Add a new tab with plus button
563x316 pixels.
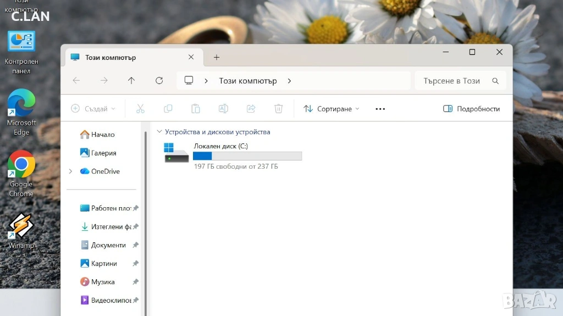click(217, 57)
